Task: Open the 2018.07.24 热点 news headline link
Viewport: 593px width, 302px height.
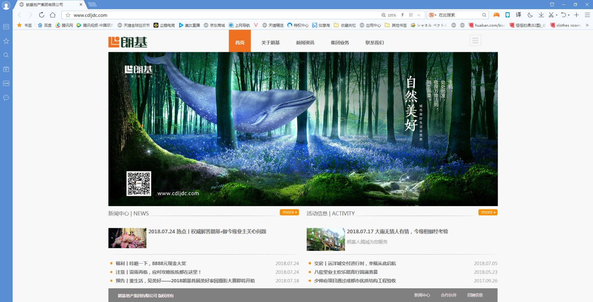Action: point(207,232)
